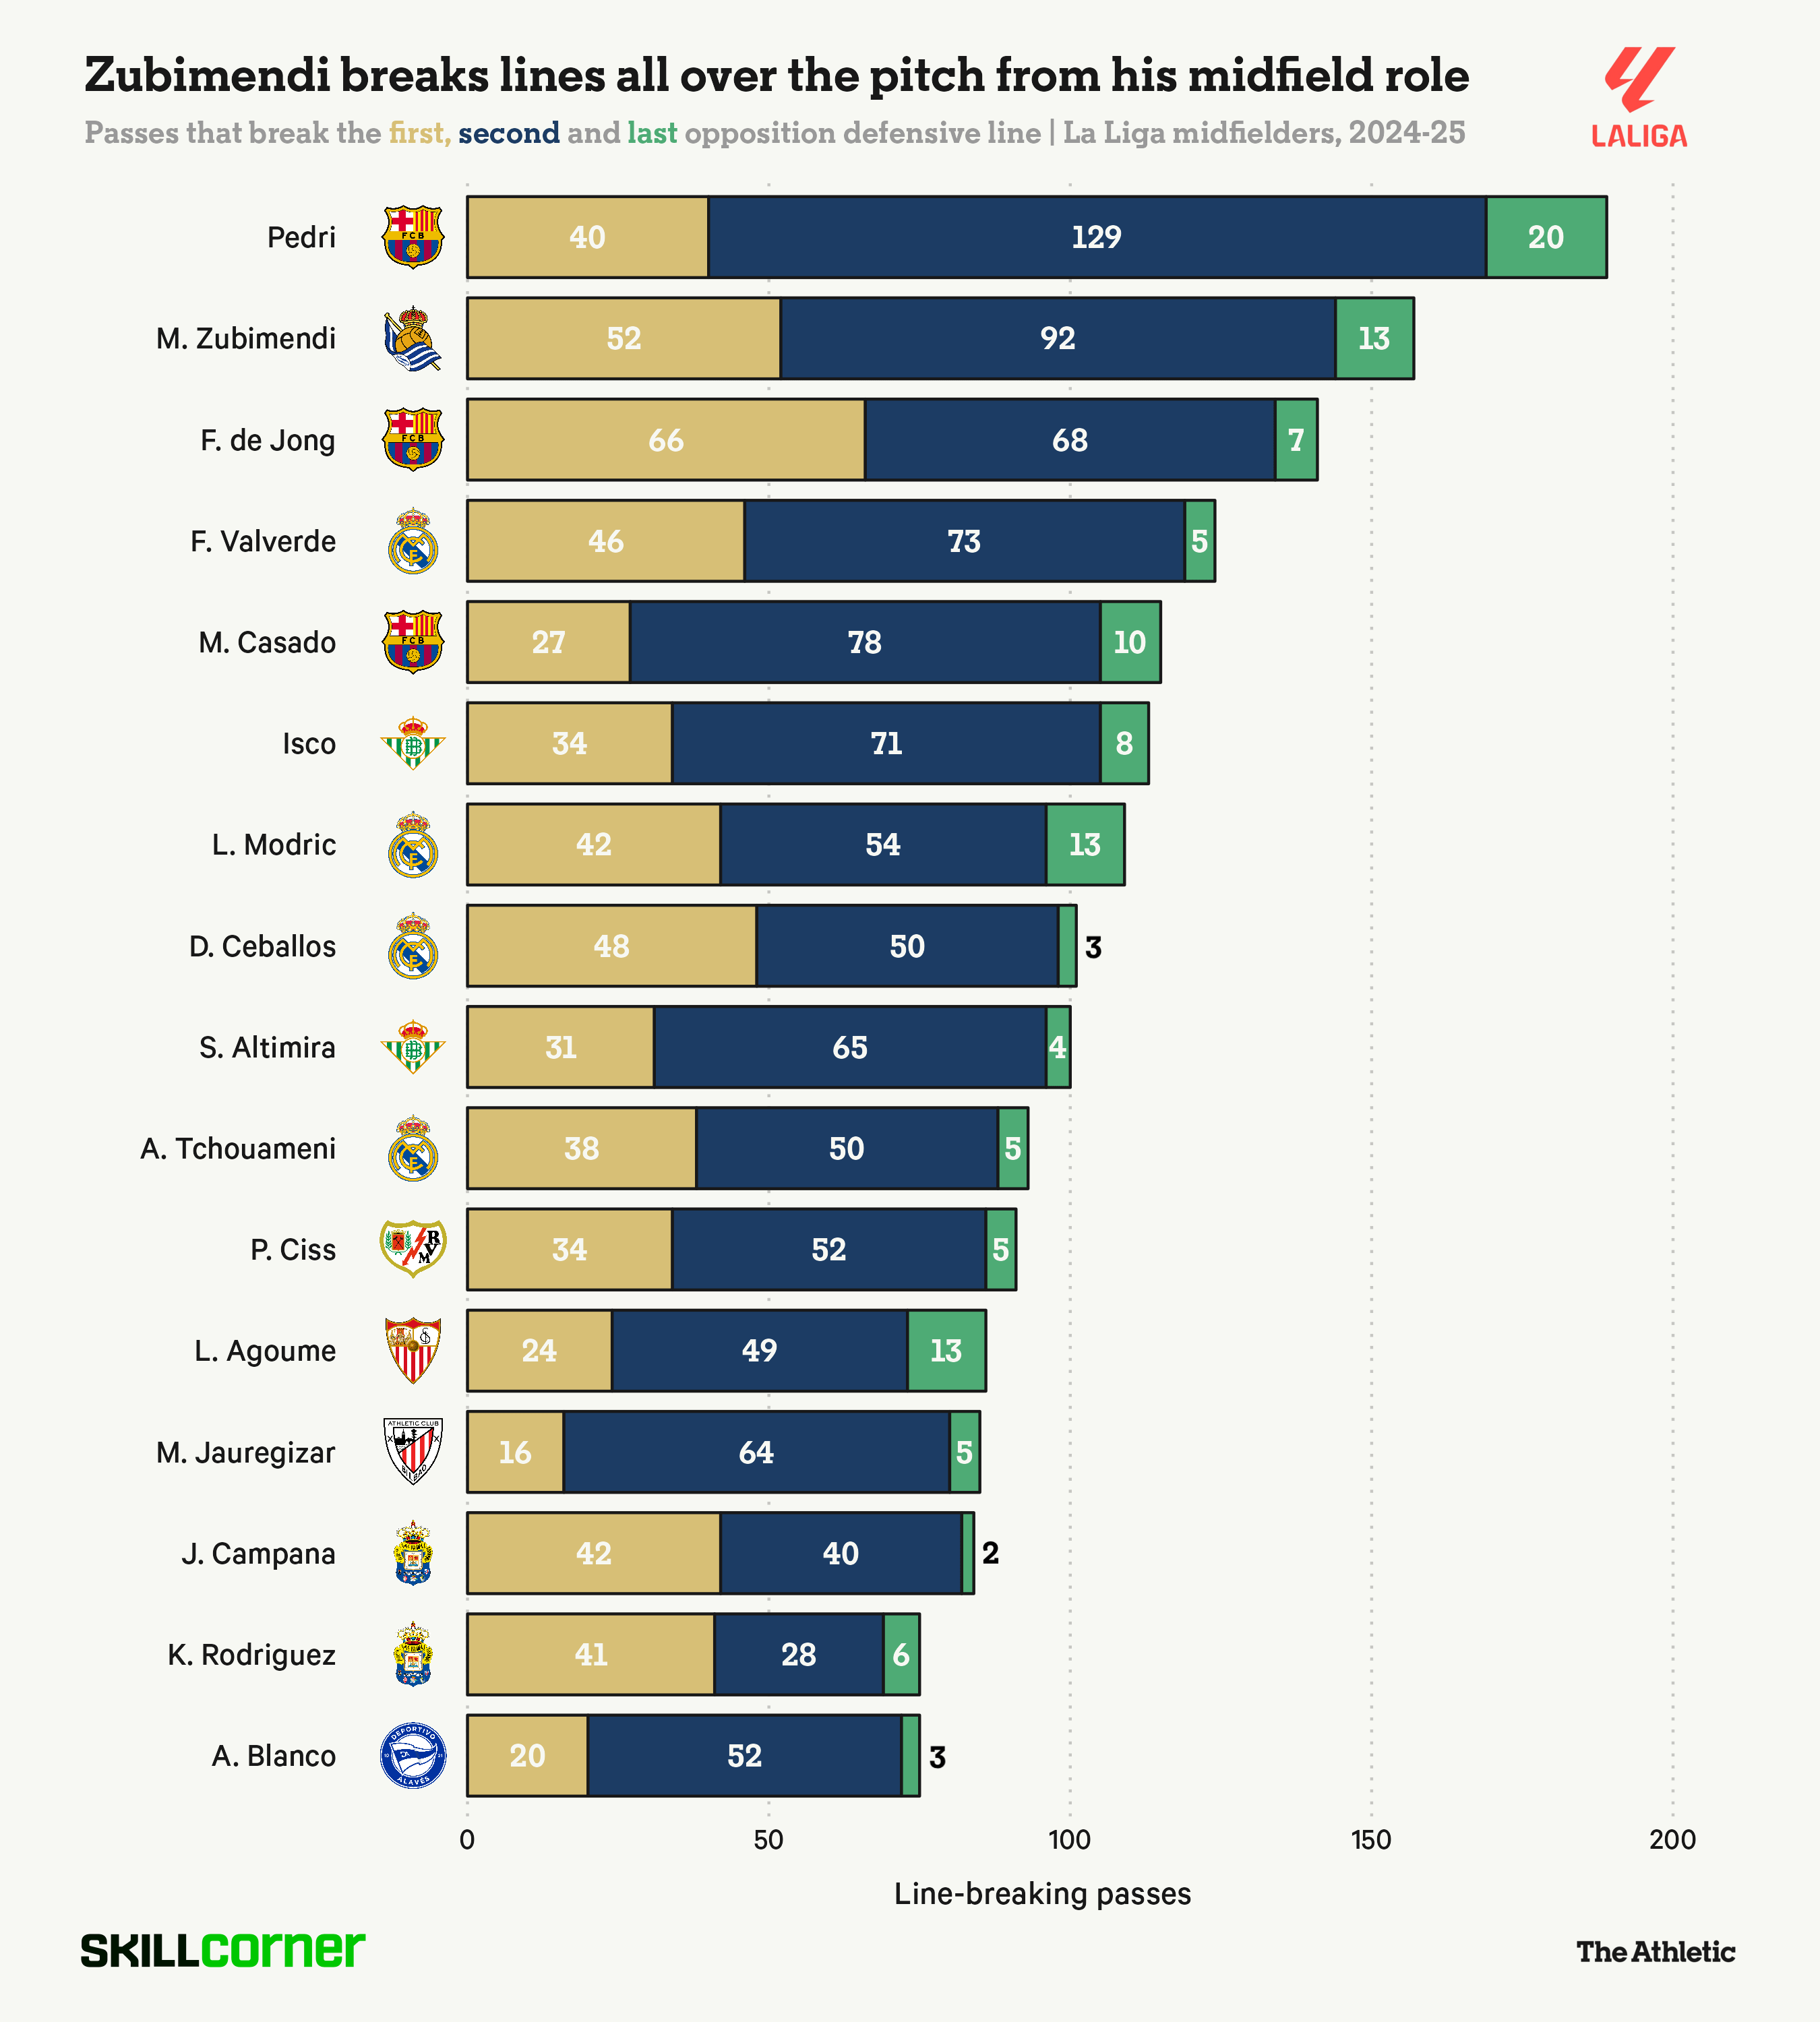Click the Rayo Vallecano crest beside P. Ciss
Image resolution: width=1820 pixels, height=2022 pixels.
pyautogui.click(x=412, y=1249)
